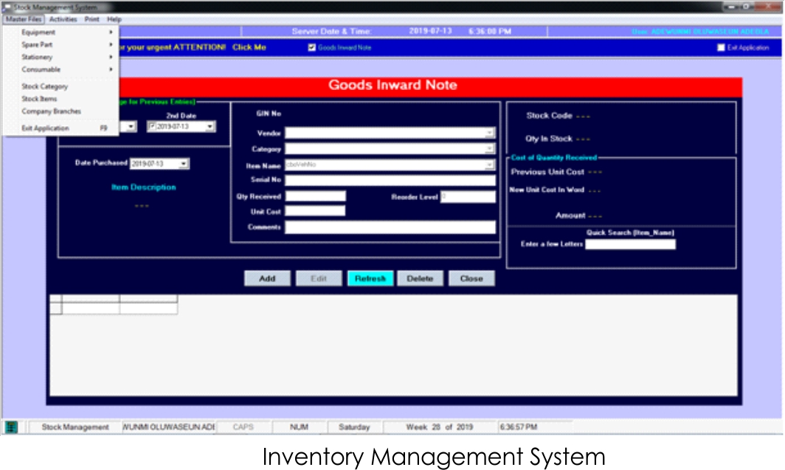This screenshot has height=470, width=785.
Task: Open the Help menu
Action: 114,19
